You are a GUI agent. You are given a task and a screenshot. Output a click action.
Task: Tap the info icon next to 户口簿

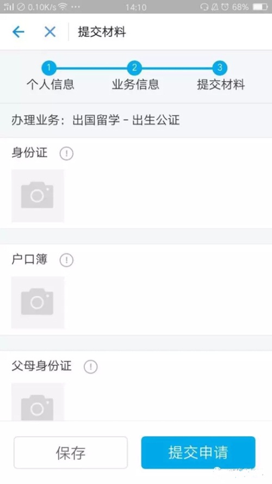66,260
